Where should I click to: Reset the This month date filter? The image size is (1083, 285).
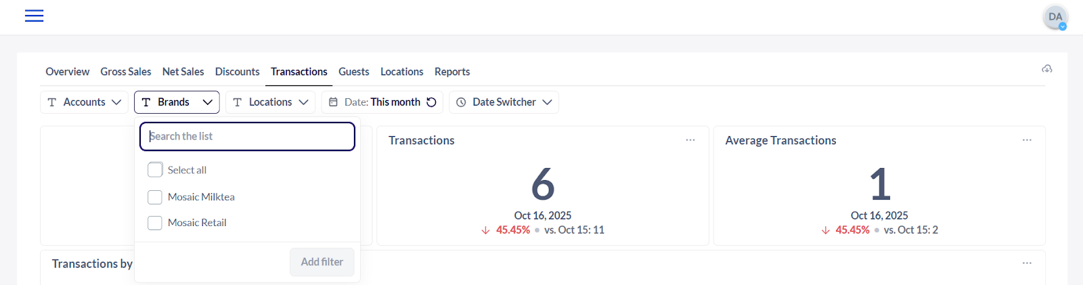(431, 102)
